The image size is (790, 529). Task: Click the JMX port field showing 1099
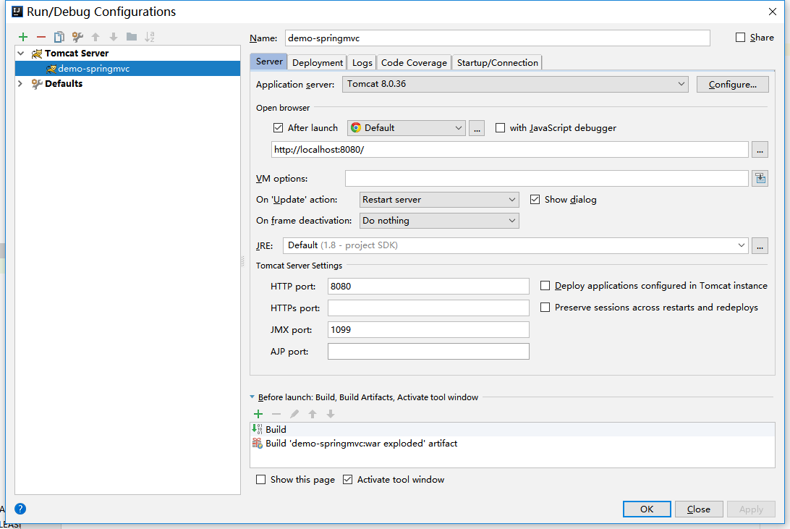[x=428, y=329]
